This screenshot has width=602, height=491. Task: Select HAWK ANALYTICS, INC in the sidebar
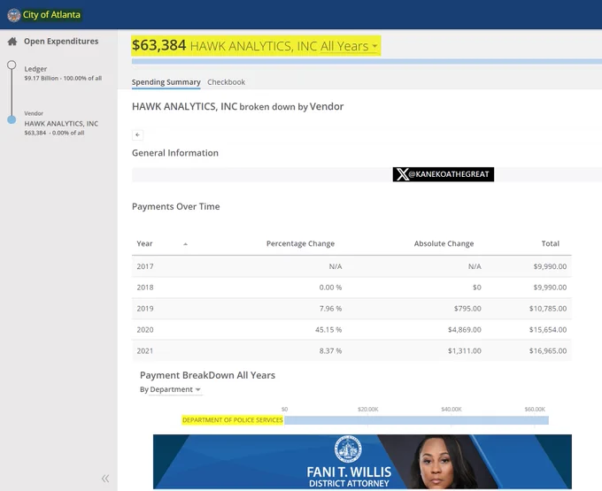(x=61, y=124)
